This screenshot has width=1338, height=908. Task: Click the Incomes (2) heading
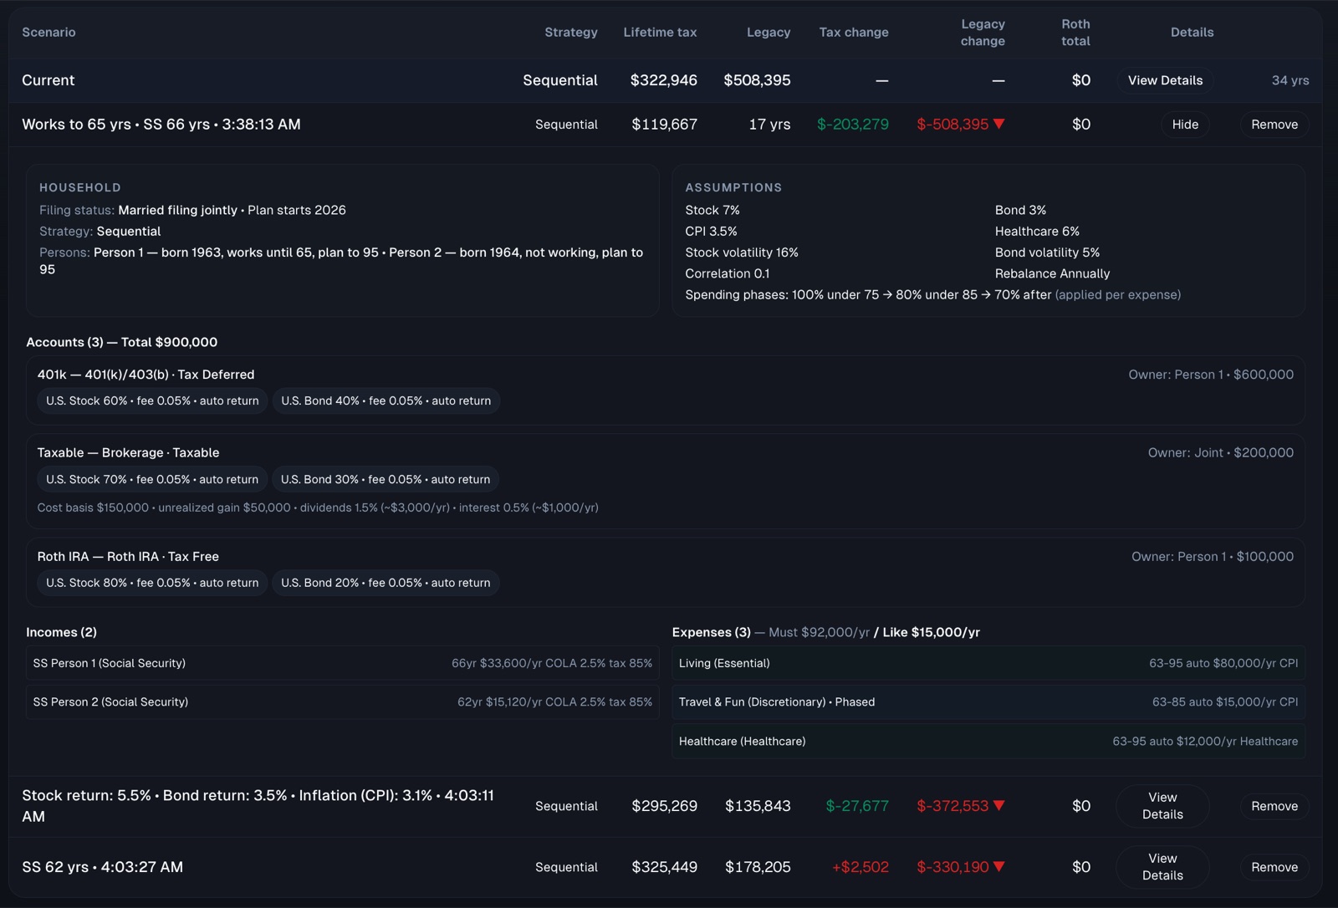click(x=61, y=632)
